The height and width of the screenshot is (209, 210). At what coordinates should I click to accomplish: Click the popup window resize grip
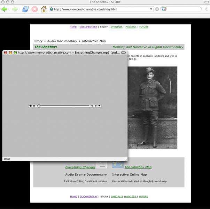(x=126, y=159)
